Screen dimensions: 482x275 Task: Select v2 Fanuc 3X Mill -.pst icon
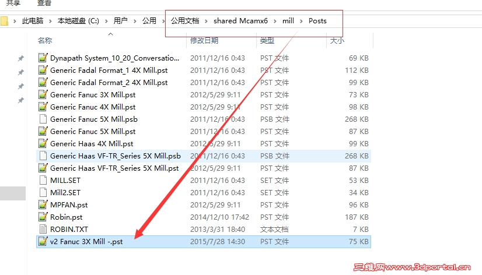(43, 241)
